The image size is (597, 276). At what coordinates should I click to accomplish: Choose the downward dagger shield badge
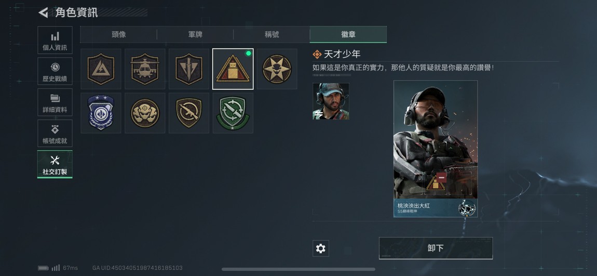pos(189,69)
